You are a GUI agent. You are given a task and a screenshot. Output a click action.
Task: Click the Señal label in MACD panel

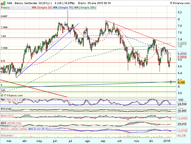[23, 129]
